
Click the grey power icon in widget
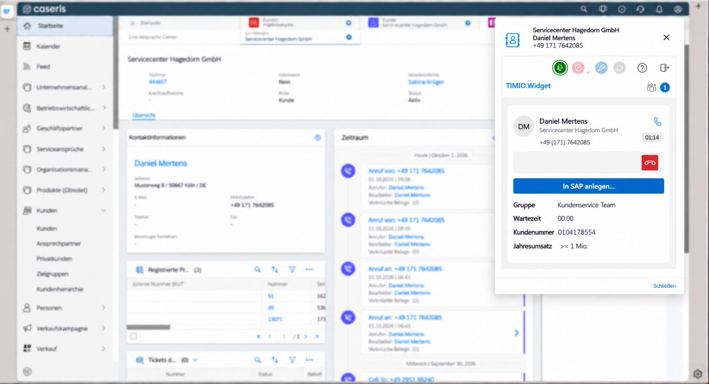pos(619,67)
